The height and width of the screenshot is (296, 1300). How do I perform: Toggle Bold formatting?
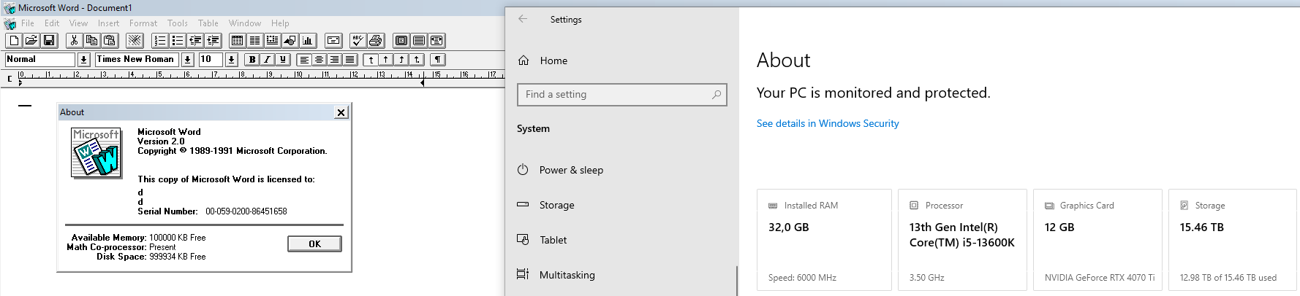[x=252, y=60]
